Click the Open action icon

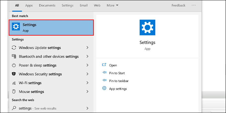[104, 65]
